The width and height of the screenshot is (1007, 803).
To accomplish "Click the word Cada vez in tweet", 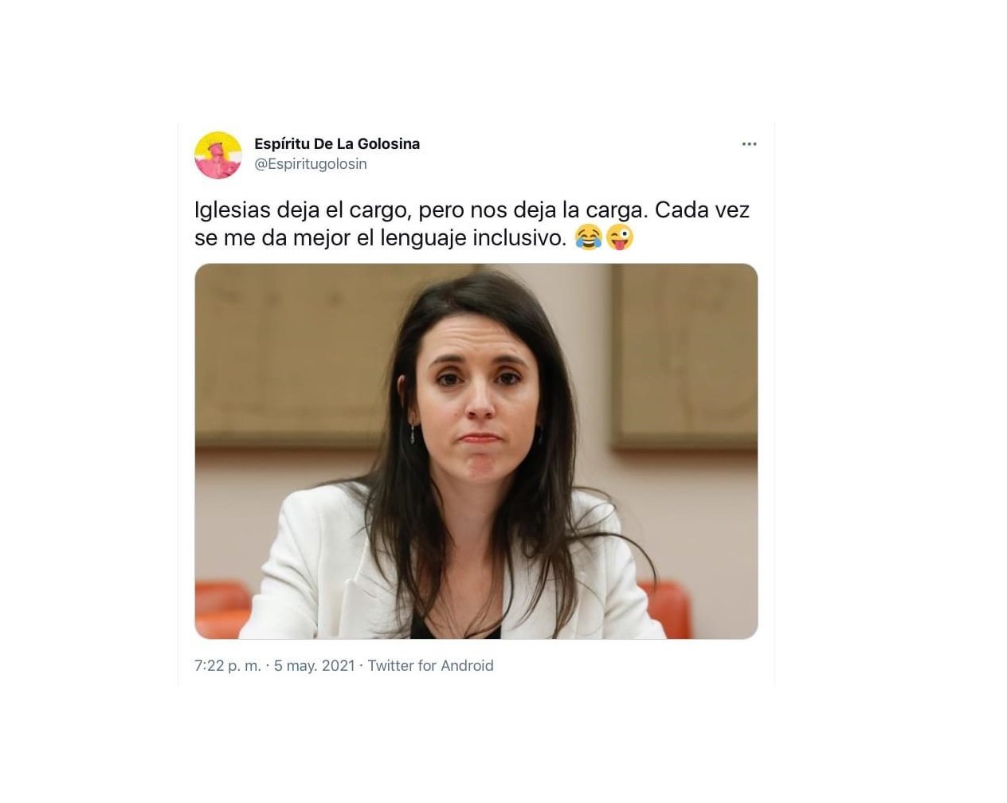I will tap(703, 210).
